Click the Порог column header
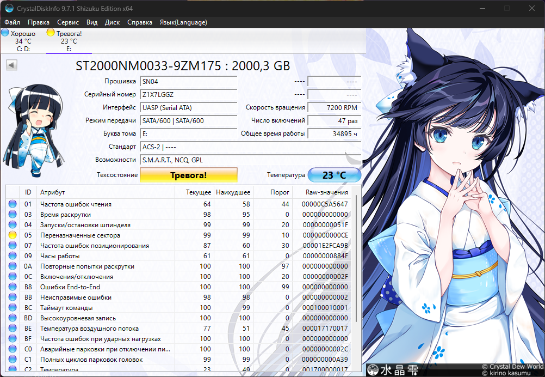This screenshot has width=545, height=377. point(272,192)
